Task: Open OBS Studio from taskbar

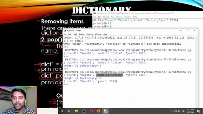Action: click(x=84, y=111)
